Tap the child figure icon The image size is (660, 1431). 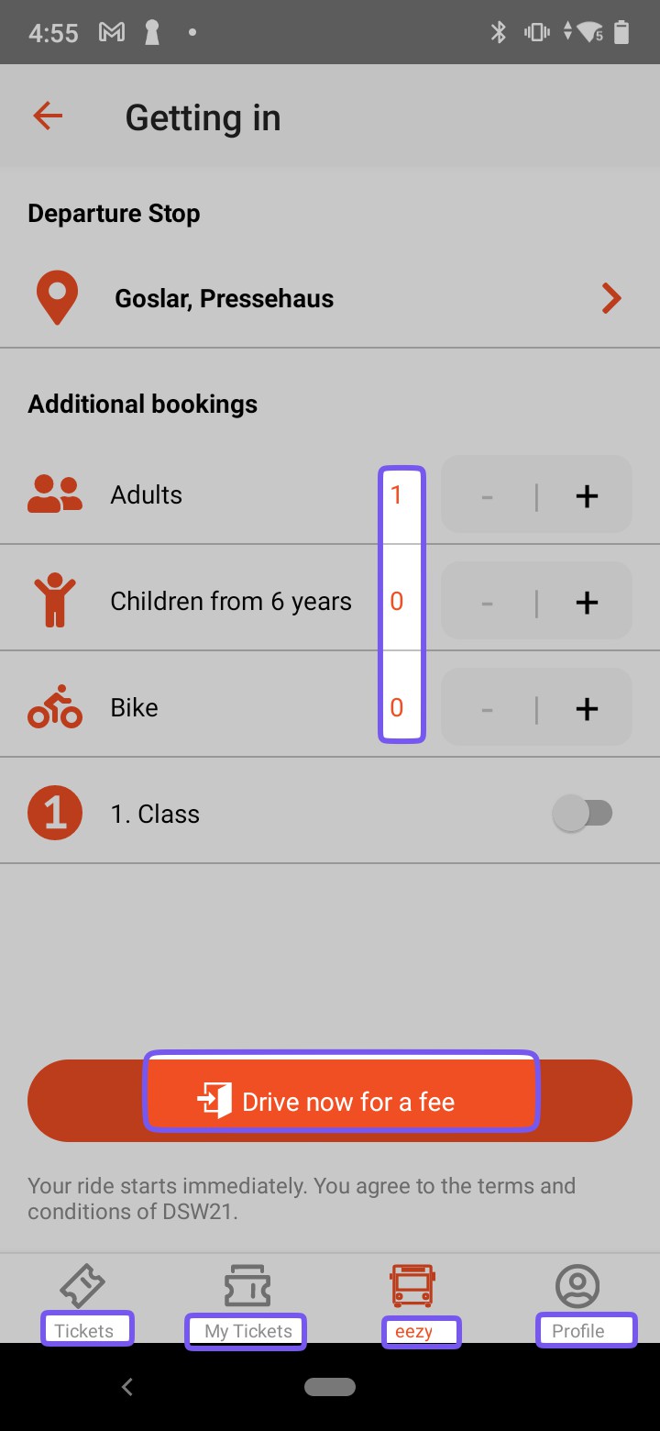tap(55, 602)
